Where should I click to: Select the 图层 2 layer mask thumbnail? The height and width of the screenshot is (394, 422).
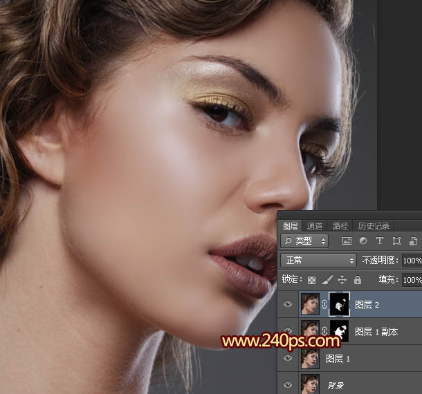tap(339, 304)
